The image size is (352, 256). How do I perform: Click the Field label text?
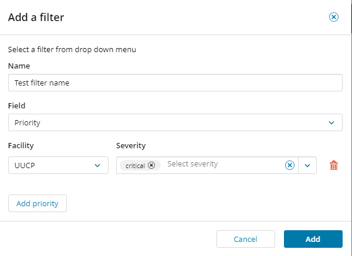pos(16,106)
